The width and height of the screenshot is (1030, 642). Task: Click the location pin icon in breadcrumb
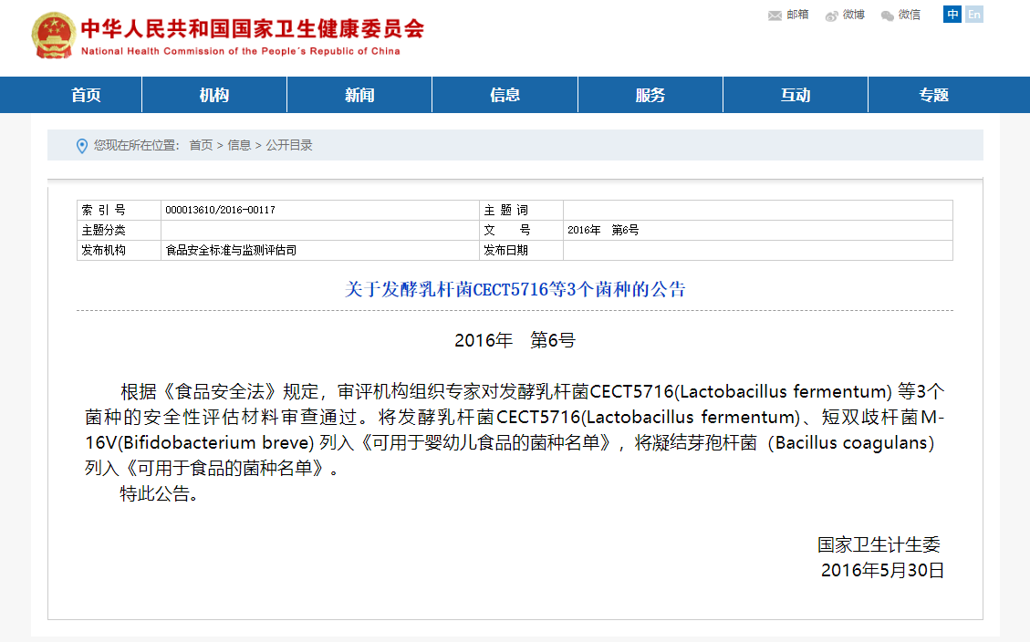pyautogui.click(x=82, y=146)
